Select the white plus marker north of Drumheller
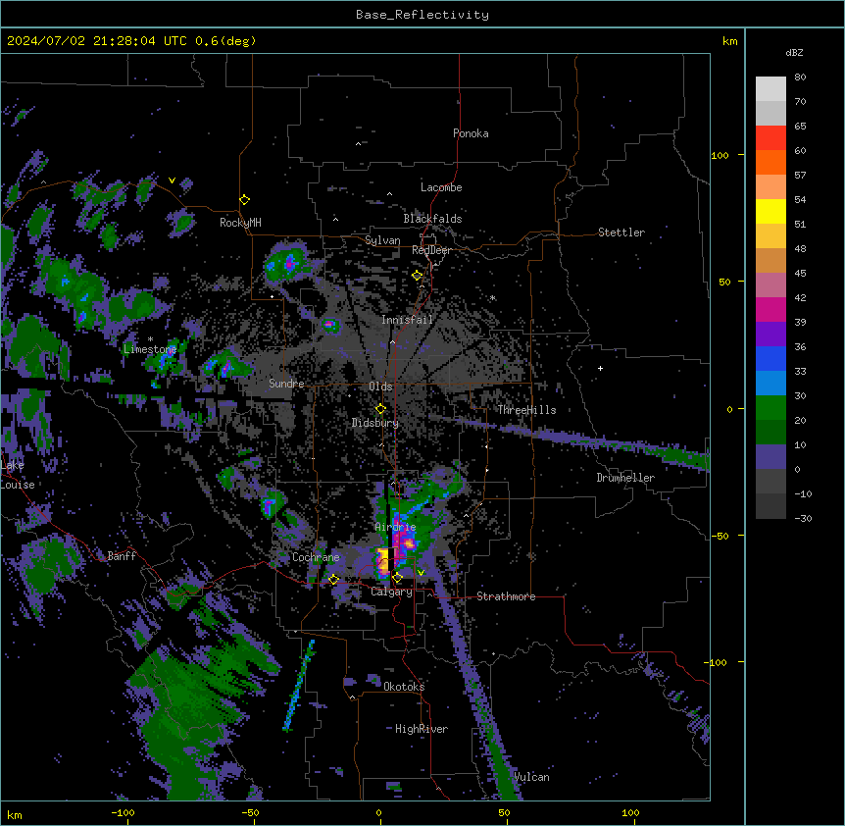This screenshot has height=826, width=845. (600, 368)
